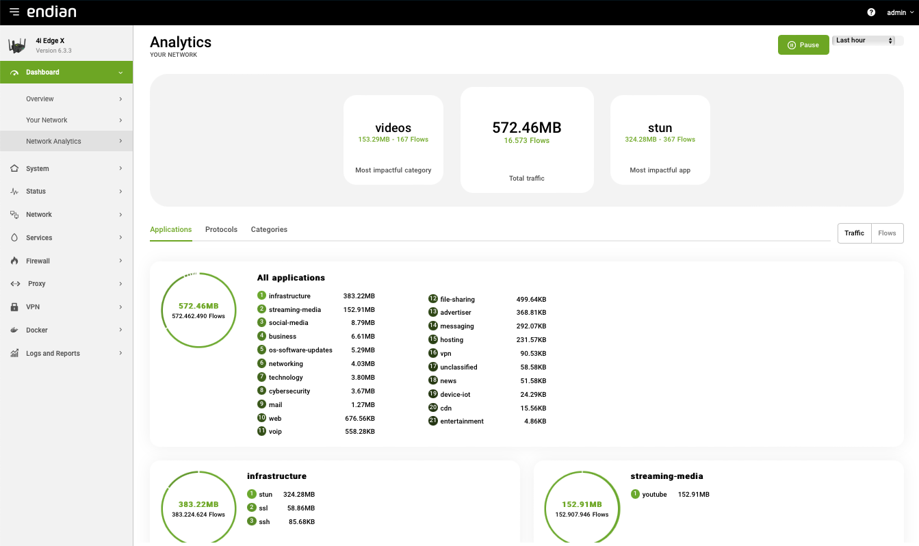919x546 pixels.
Task: Click number 8 badge beside cybersecurity
Action: tap(261, 391)
